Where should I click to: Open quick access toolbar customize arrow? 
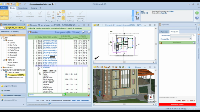pyautogui.click(x=57, y=4)
